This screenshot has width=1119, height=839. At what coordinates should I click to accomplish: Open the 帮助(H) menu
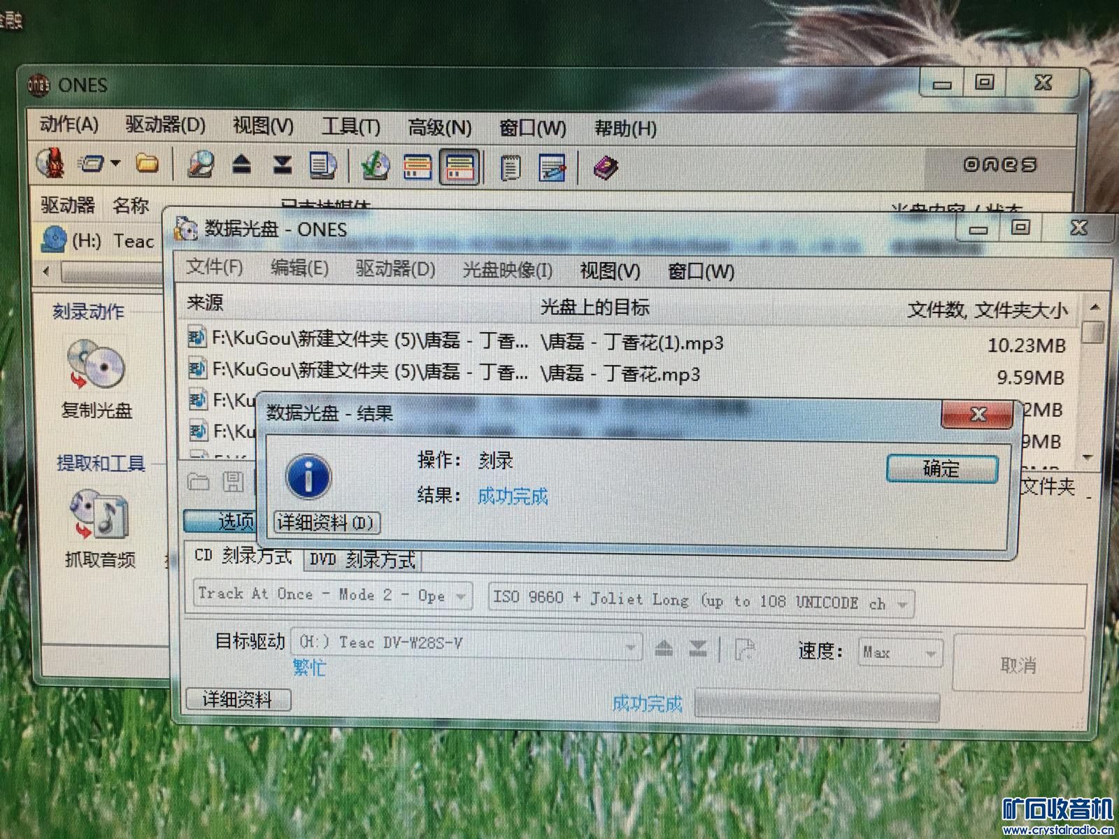625,129
